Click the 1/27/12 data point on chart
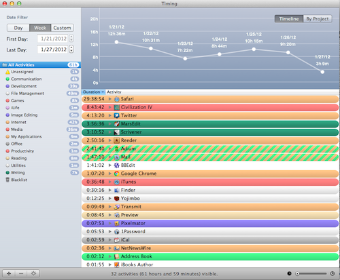This screenshot has width=340, height=280. 322,72
